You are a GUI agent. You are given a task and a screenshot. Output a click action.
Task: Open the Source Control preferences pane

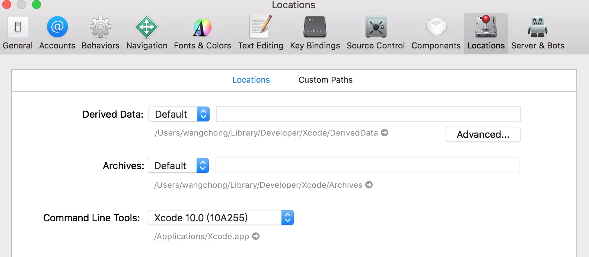tap(376, 34)
